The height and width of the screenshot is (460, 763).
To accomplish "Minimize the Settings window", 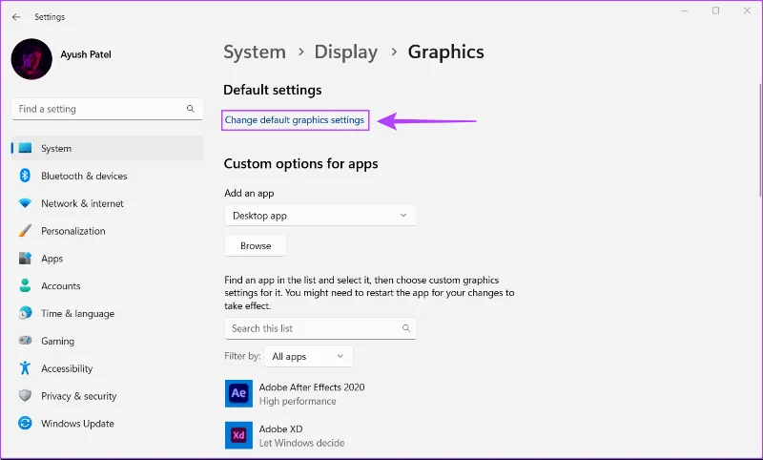I will (x=684, y=10).
